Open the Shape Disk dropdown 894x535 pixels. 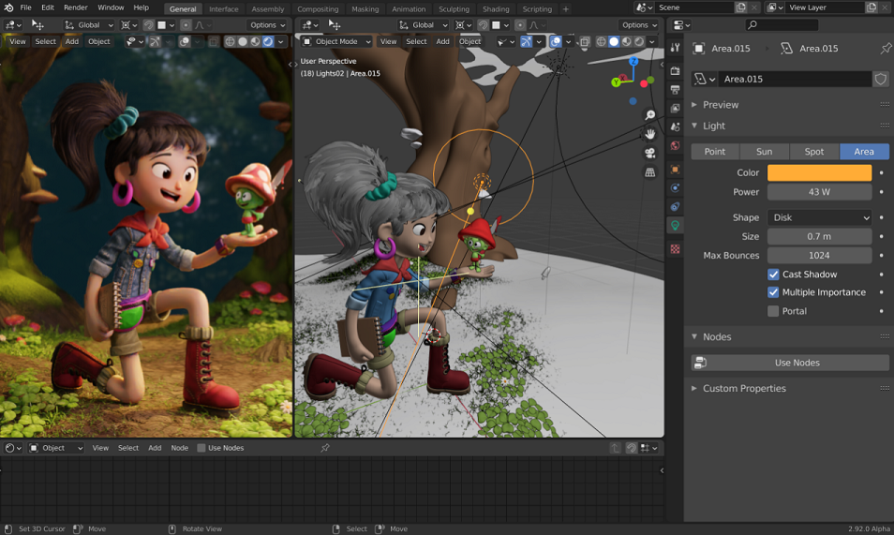click(x=819, y=217)
